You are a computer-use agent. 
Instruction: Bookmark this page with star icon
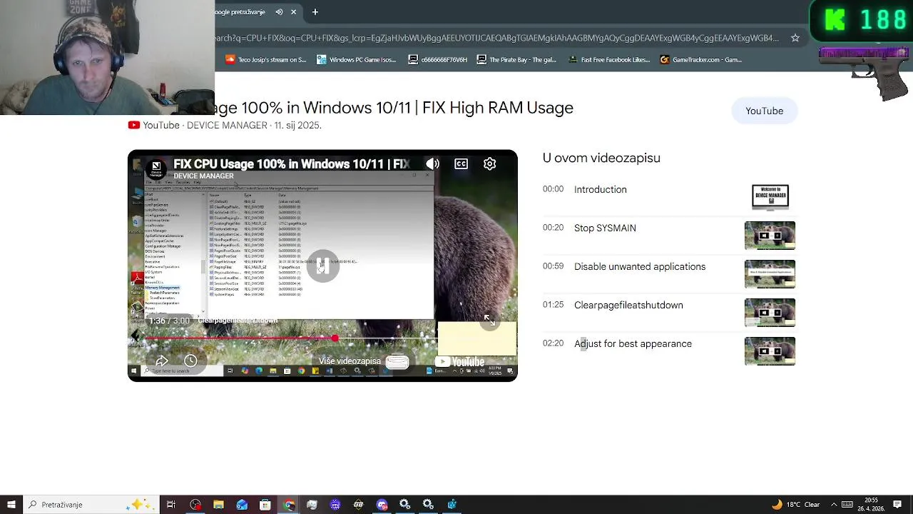coord(795,38)
